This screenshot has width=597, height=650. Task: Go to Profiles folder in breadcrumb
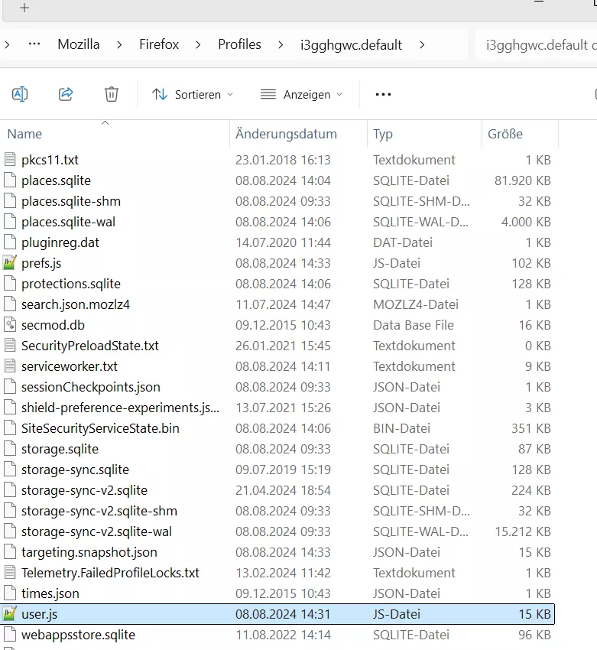tap(239, 44)
